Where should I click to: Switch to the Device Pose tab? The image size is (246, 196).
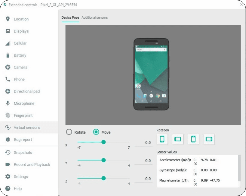pyautogui.click(x=70, y=17)
